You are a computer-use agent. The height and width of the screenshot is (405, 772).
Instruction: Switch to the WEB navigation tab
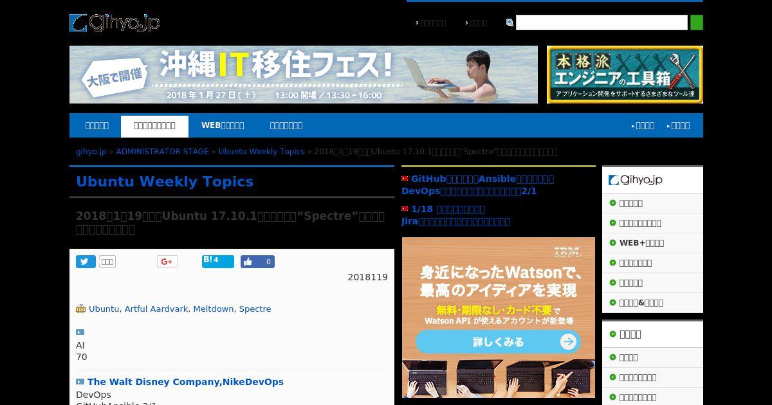223,125
